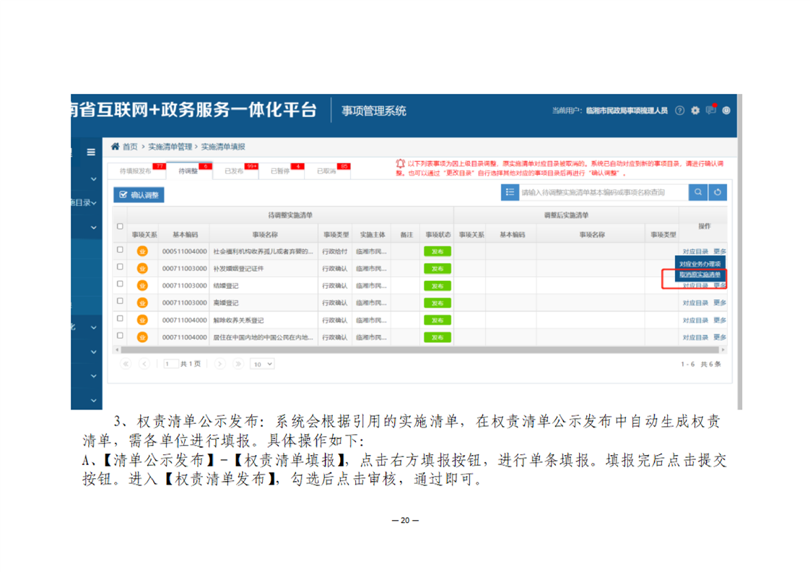Tick the checkbox for 结婚登记 row
Screen dimensions: 810x572
[x=121, y=285]
